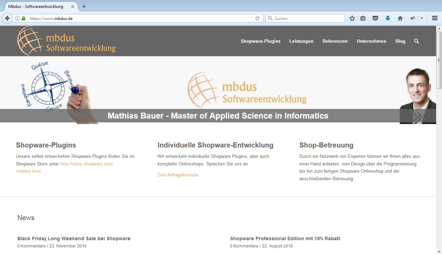Click the Individuelle Shopware-Entwicklung heading

tap(215, 145)
